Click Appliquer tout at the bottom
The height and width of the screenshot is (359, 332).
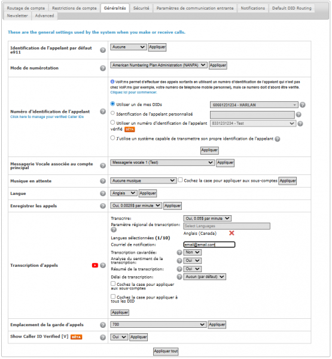coord(166,351)
